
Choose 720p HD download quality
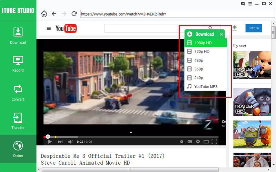point(206,51)
